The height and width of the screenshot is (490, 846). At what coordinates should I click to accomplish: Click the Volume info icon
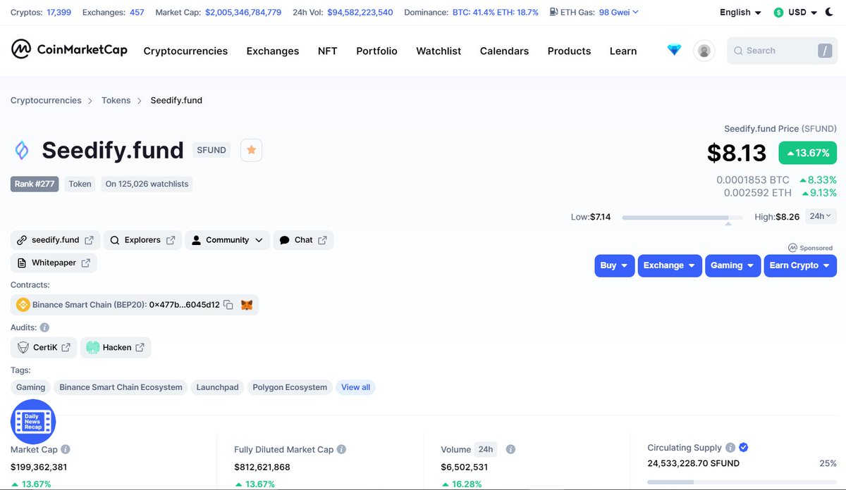click(x=510, y=449)
